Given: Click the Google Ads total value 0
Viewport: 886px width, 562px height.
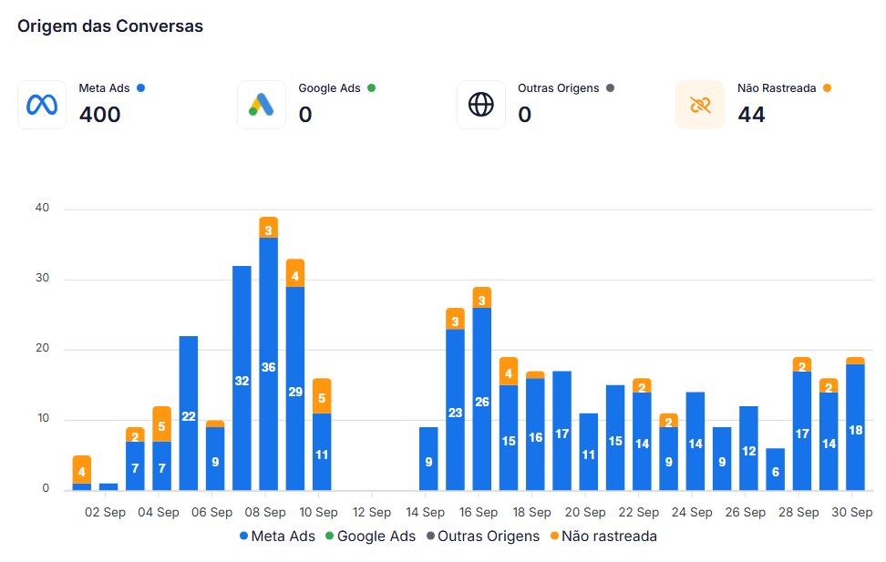Looking at the screenshot, I should tap(305, 115).
